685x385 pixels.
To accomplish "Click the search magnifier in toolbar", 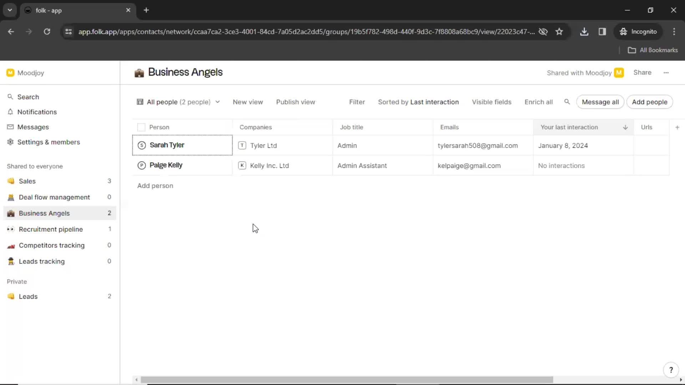I will 567,102.
